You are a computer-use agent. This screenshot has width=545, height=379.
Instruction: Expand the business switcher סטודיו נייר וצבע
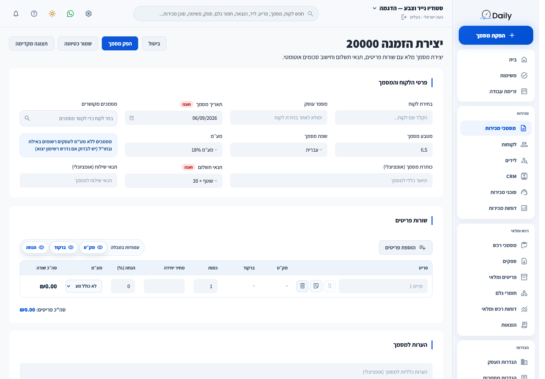[408, 8]
